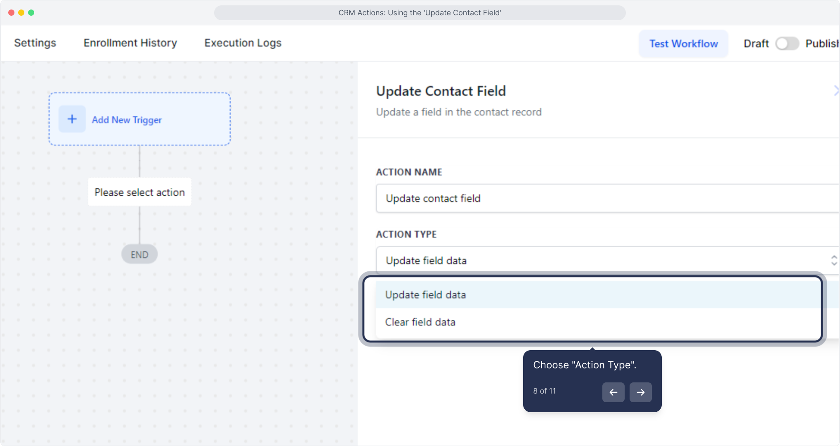Image resolution: width=840 pixels, height=446 pixels.
Task: Collapse panel using right chevron icon
Action: [836, 91]
